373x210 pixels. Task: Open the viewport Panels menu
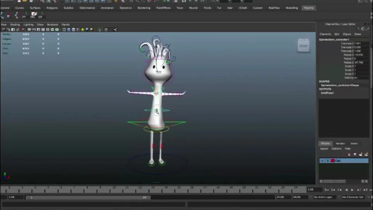pos(65,24)
